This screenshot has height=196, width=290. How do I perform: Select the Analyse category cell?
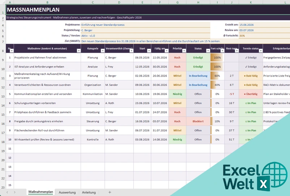pos(93,67)
